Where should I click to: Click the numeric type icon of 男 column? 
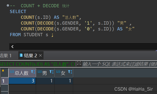[40, 72]
